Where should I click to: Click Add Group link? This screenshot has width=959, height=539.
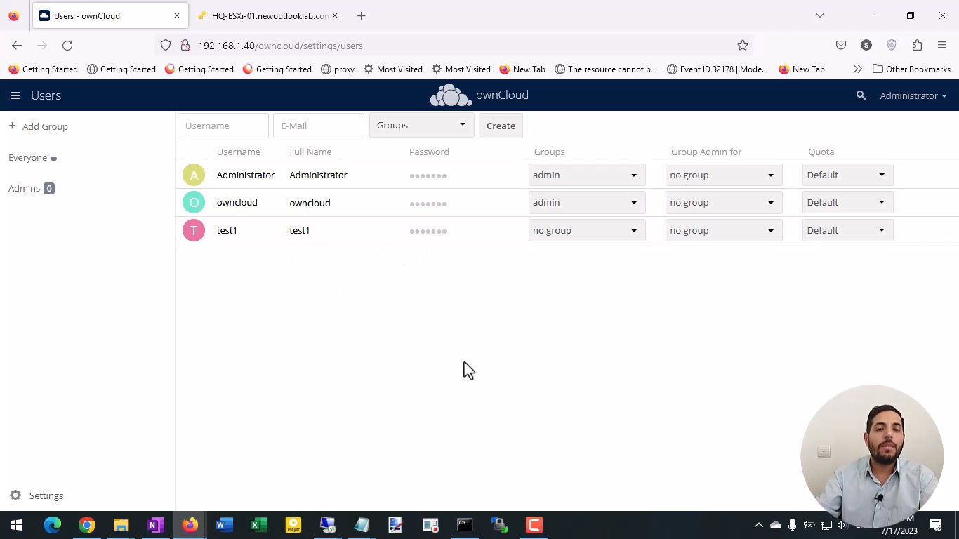tap(45, 126)
